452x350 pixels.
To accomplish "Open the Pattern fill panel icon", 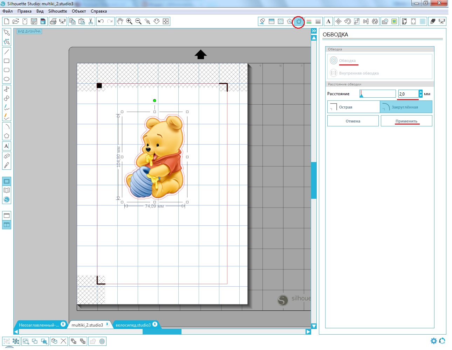I will coord(281,21).
